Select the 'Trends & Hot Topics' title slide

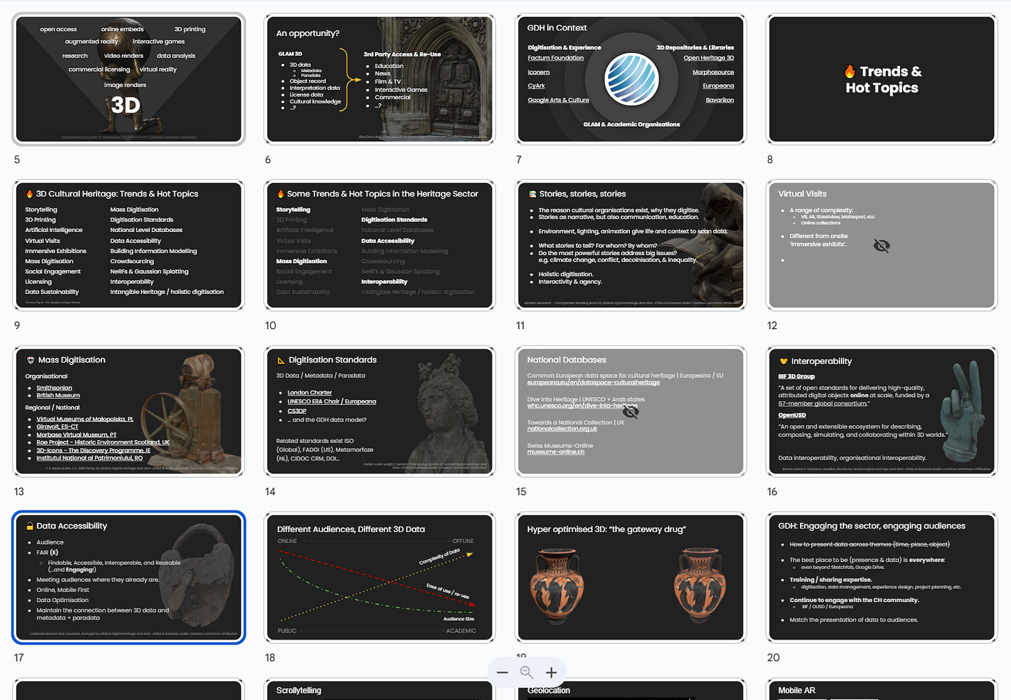pos(882,79)
